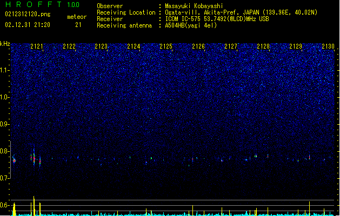Click the meteor count value 21
This screenshot has width=340, height=216.
coord(78,25)
